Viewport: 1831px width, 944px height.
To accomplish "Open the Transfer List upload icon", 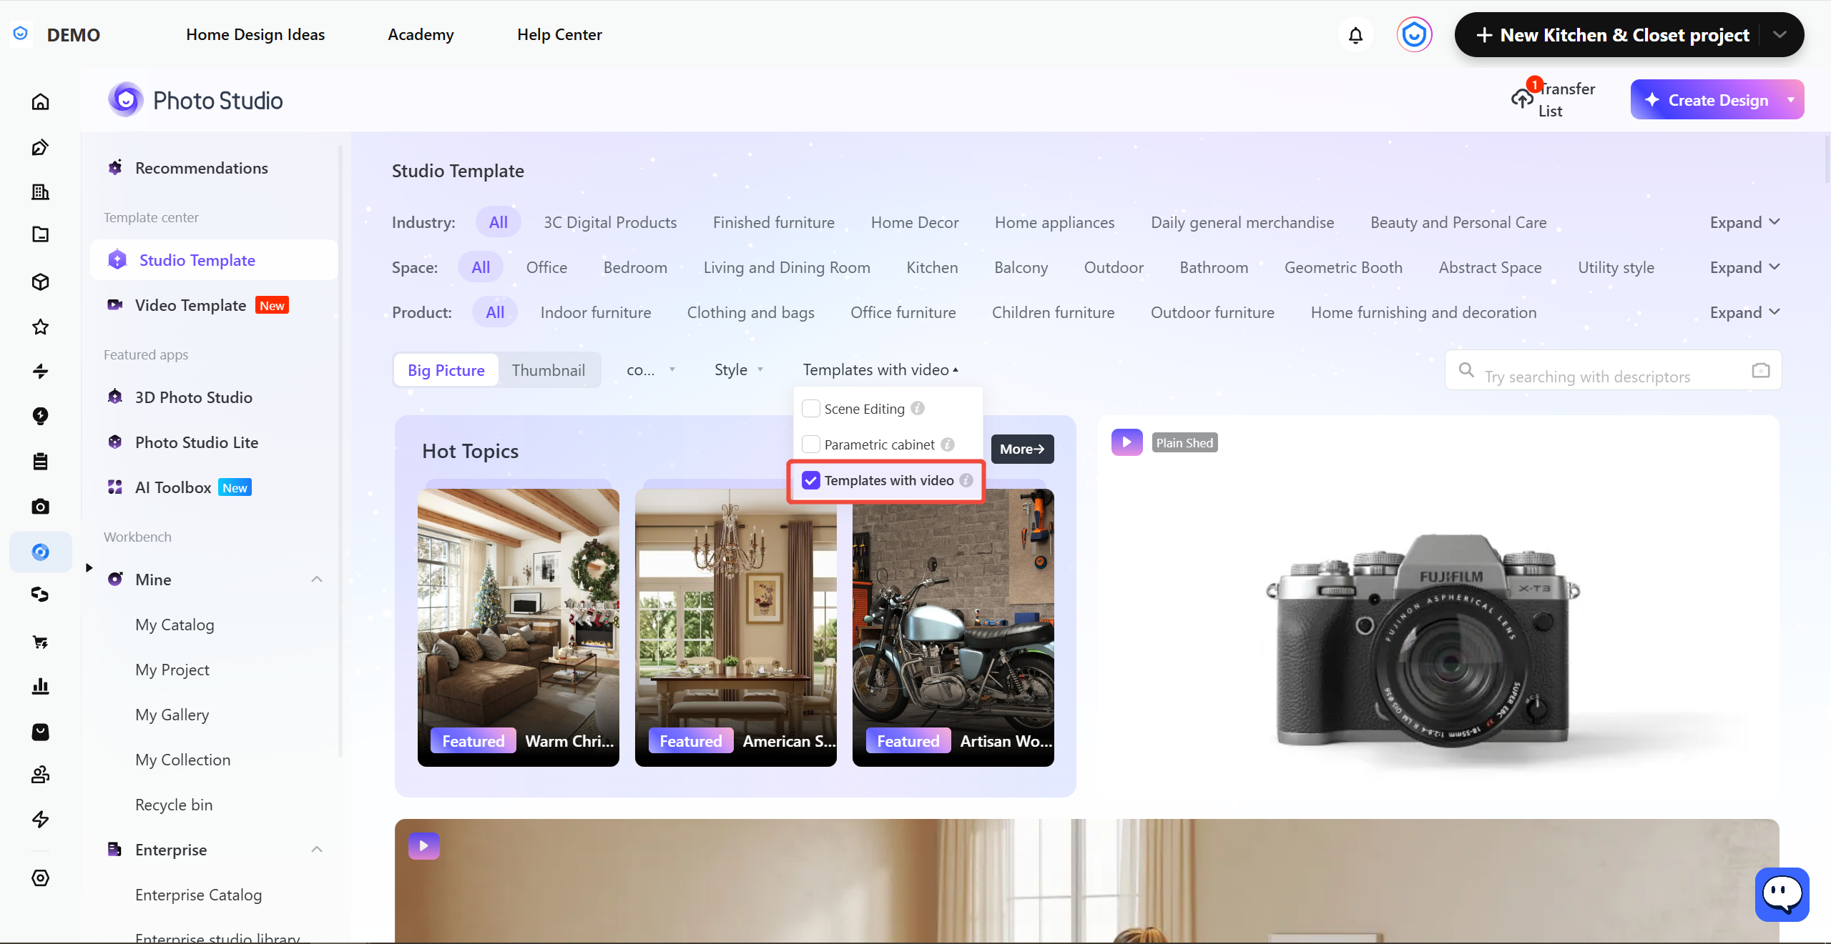I will click(1522, 99).
